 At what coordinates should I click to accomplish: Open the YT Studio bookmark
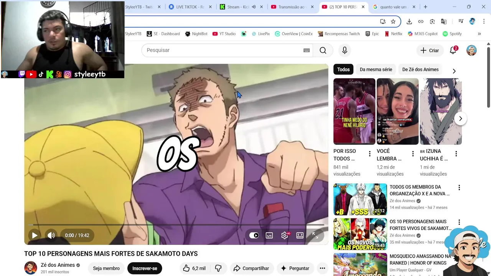tap(224, 34)
